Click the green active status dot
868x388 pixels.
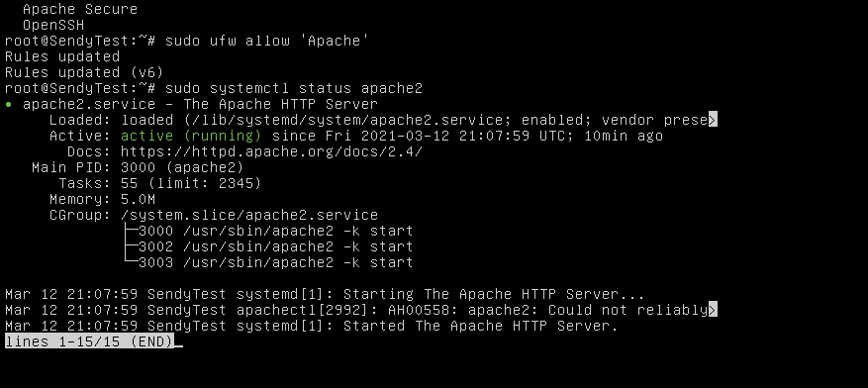[x=8, y=104]
